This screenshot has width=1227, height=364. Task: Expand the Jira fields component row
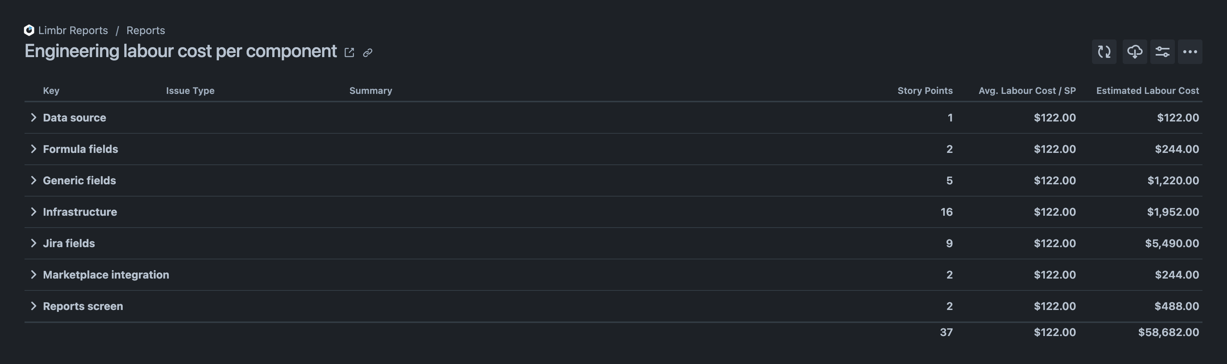tap(33, 243)
